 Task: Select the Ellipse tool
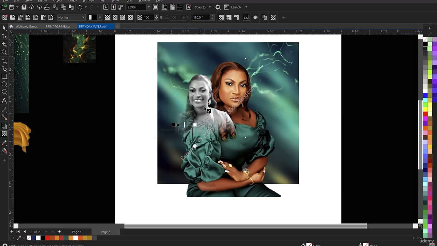[4, 84]
